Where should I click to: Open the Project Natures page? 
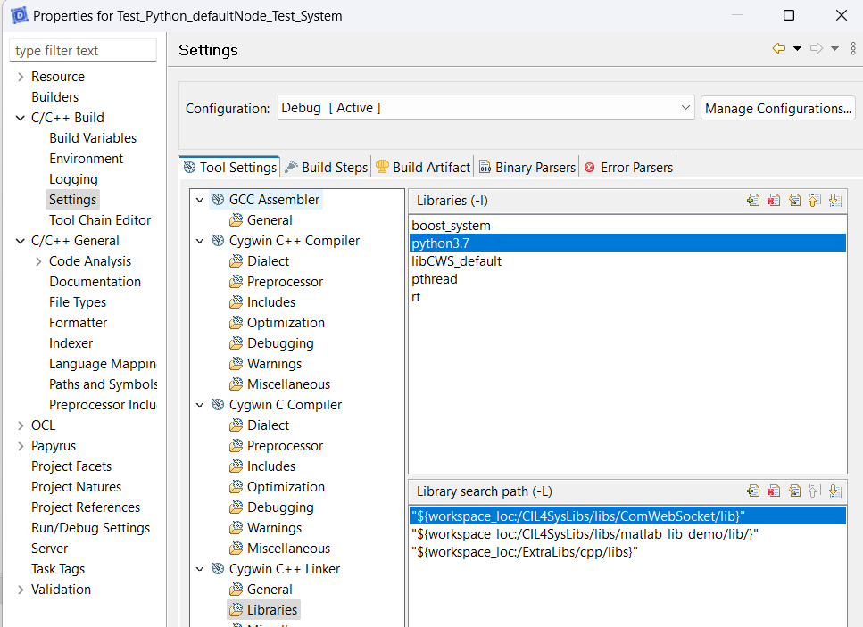(x=76, y=487)
